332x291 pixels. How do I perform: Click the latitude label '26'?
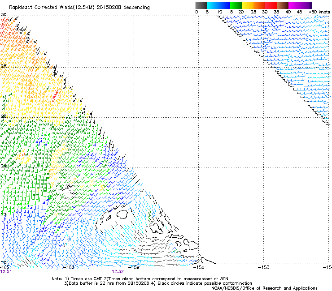(x=4, y=116)
